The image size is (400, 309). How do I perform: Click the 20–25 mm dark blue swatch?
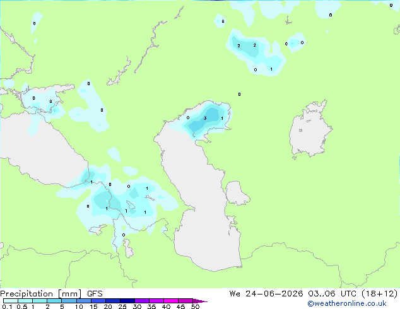113,301
